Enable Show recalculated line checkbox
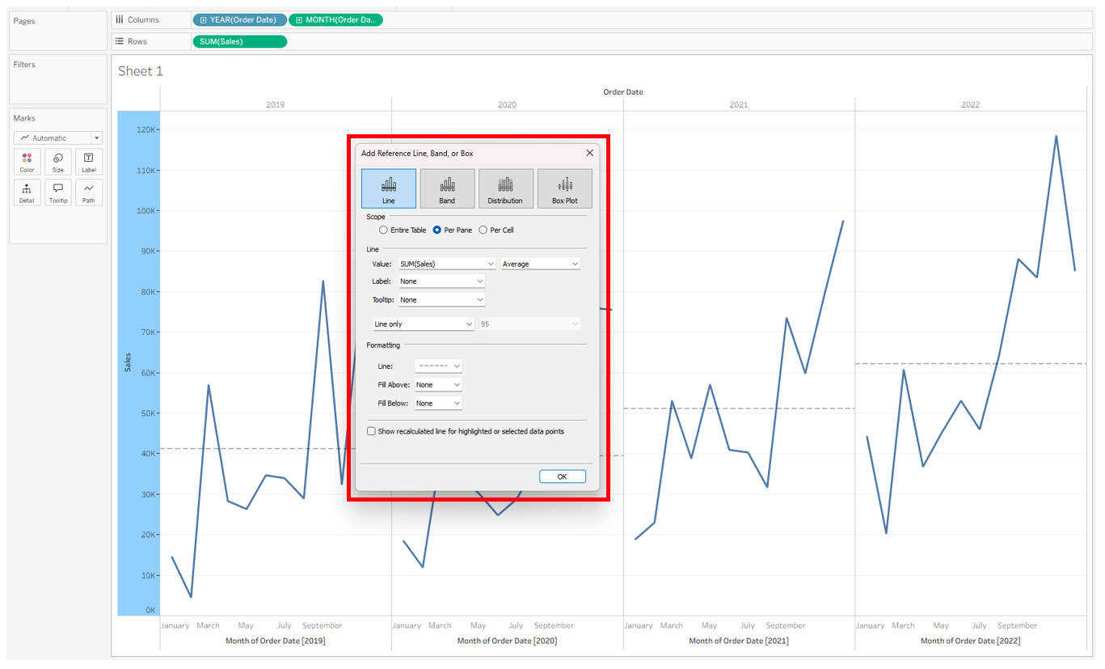The width and height of the screenshot is (1105, 669). pyautogui.click(x=371, y=431)
